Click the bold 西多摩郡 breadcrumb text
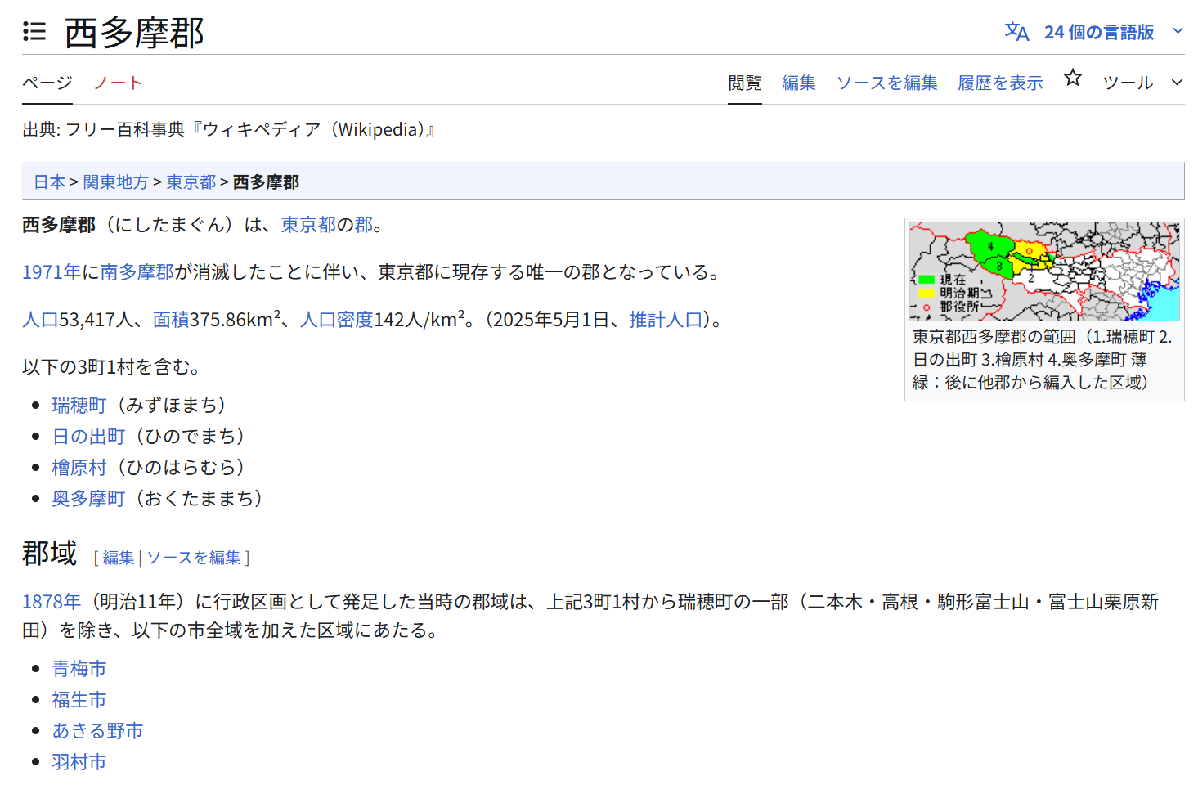This screenshot has height=785, width=1198. 267,182
